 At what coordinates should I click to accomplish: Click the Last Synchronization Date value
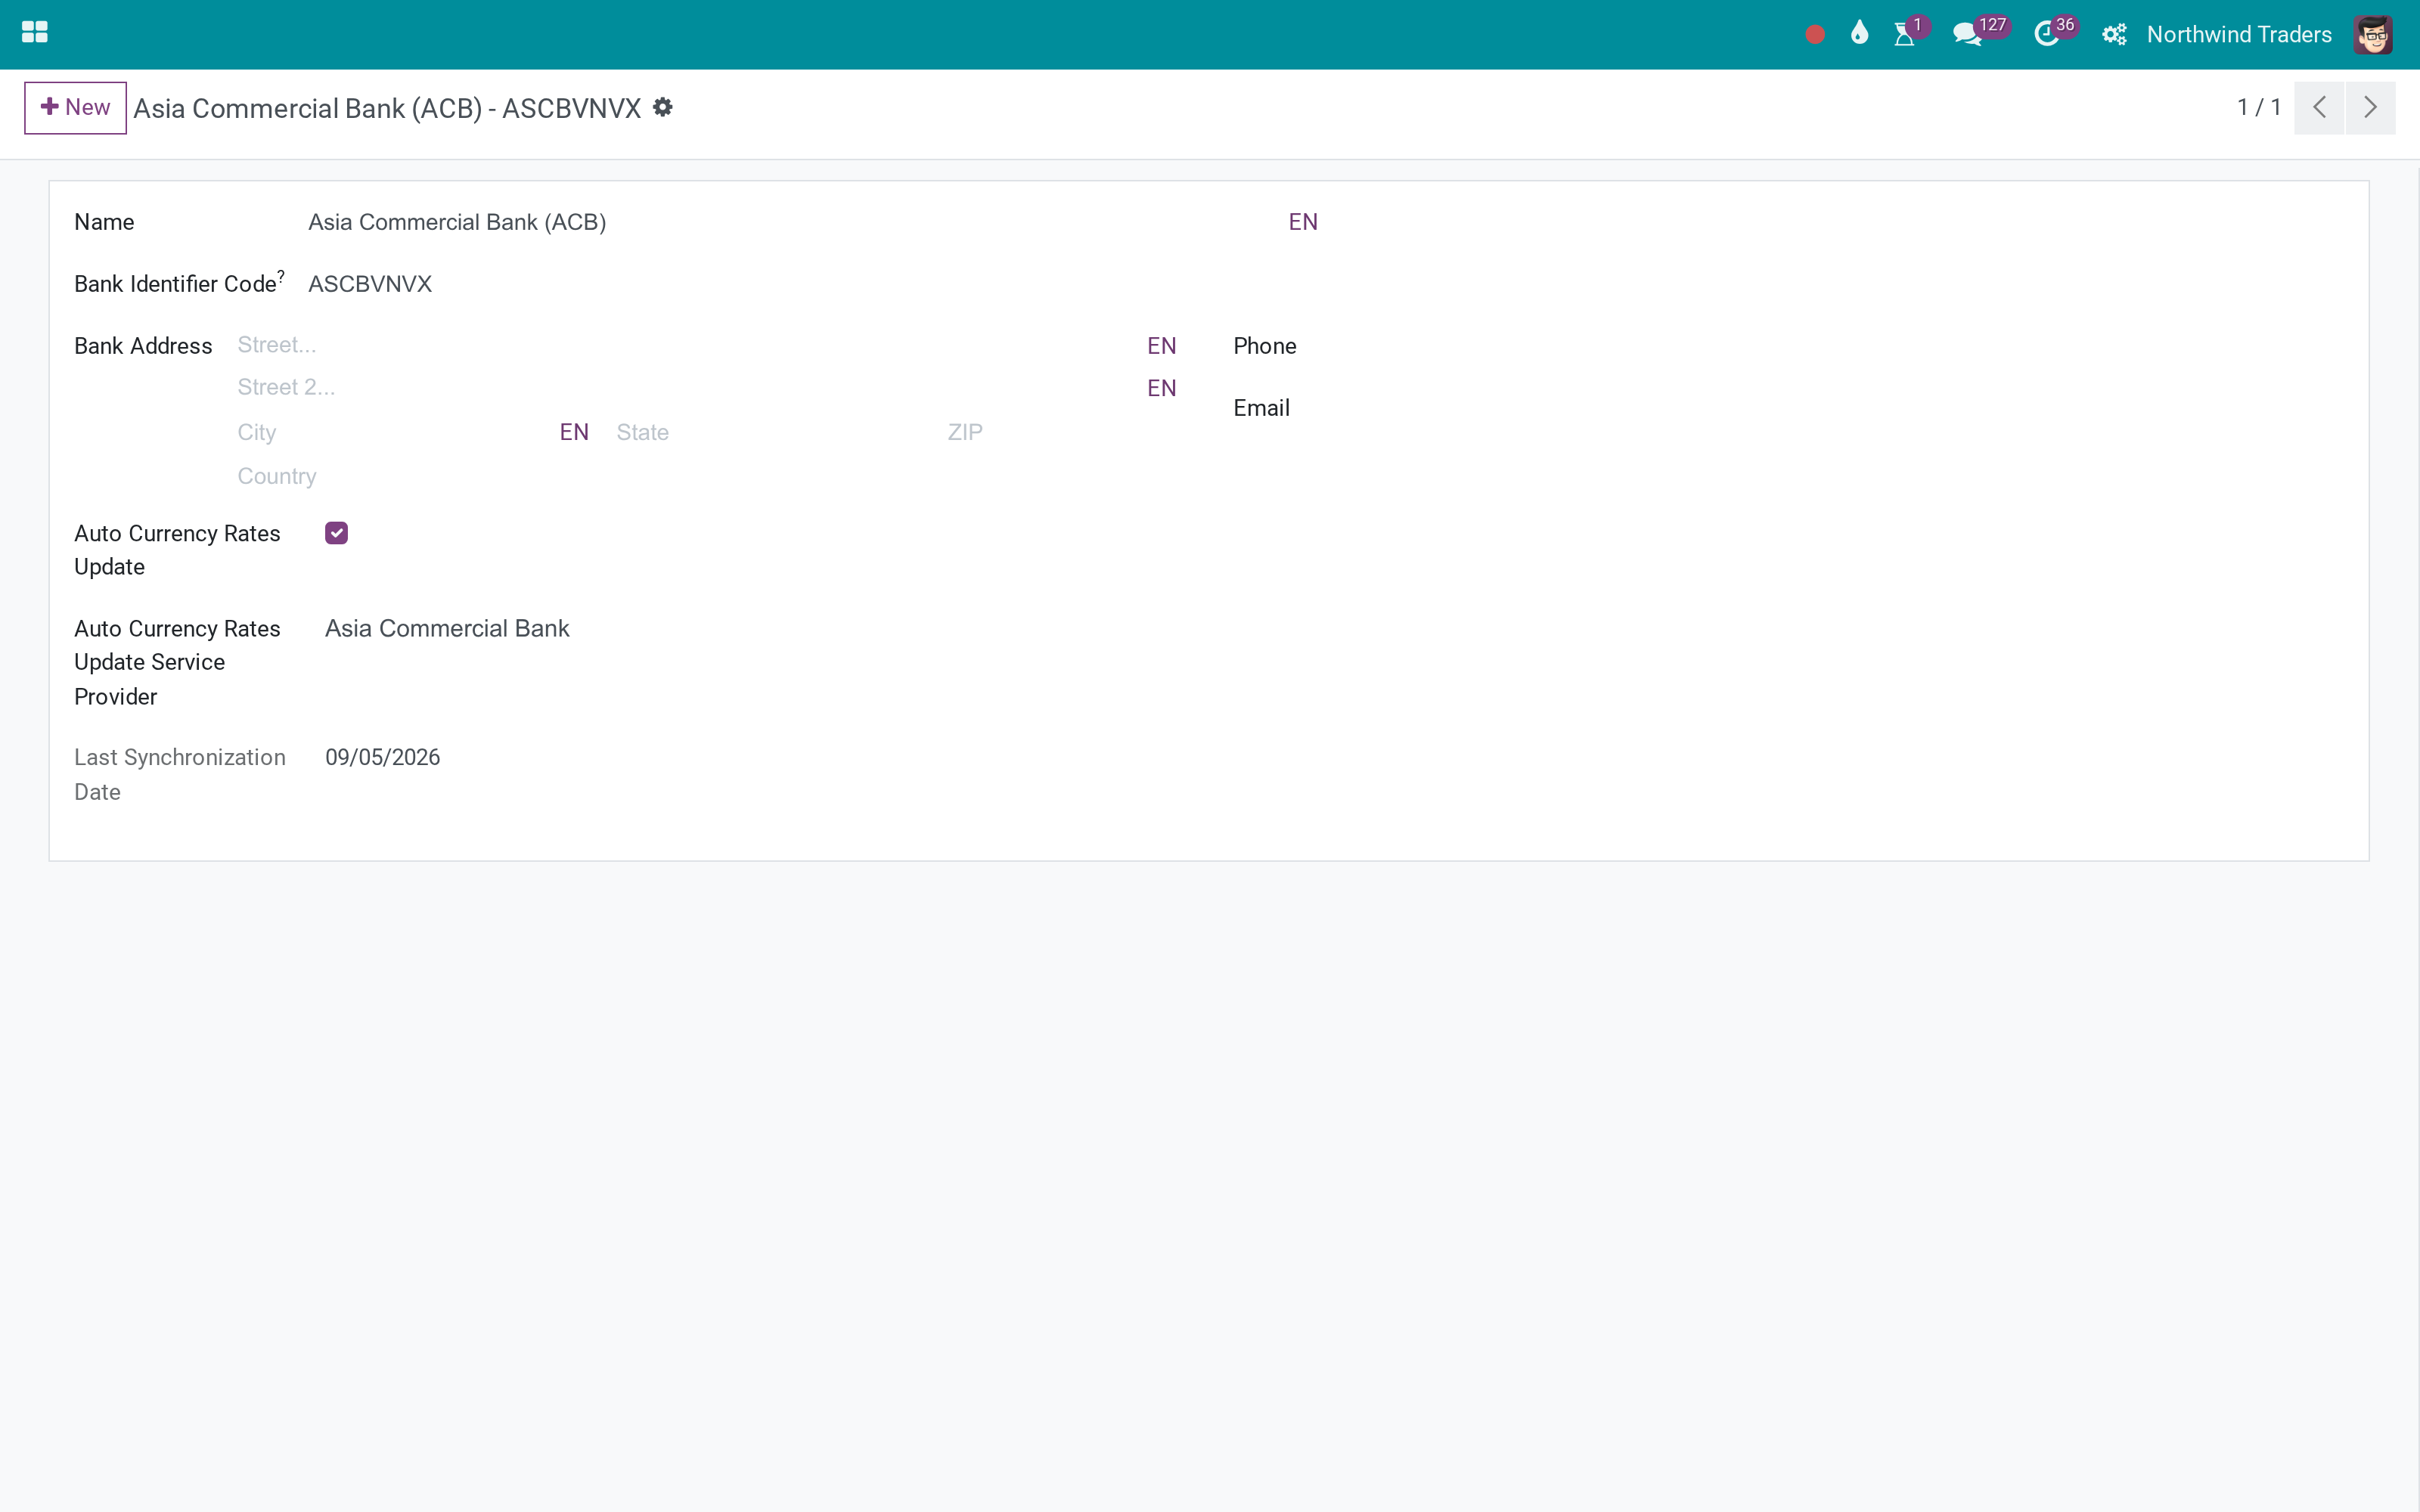coord(383,757)
